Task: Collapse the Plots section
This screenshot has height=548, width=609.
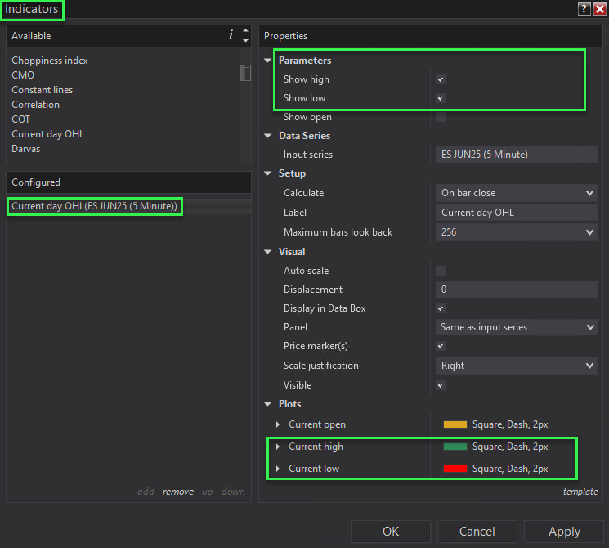Action: click(267, 404)
